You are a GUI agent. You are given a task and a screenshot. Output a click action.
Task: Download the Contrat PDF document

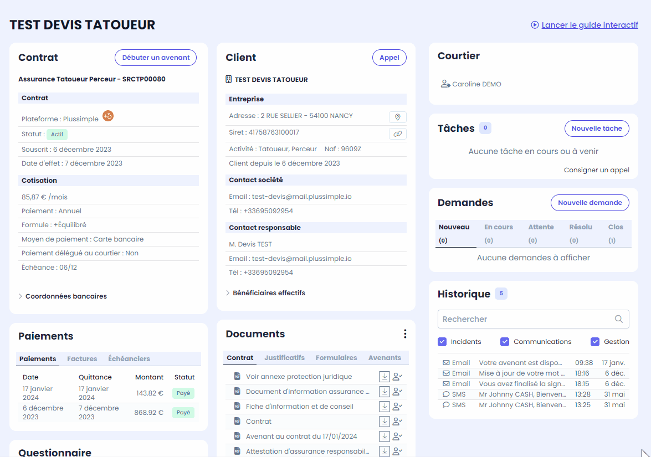point(385,422)
